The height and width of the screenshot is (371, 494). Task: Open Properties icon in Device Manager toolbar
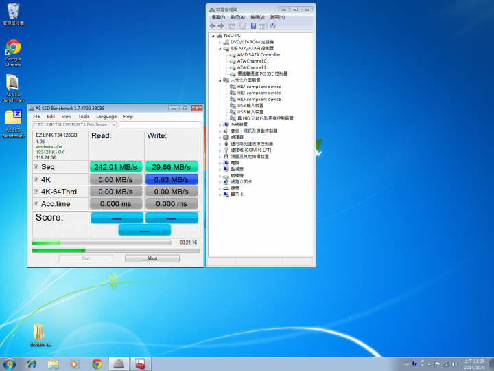[x=243, y=26]
